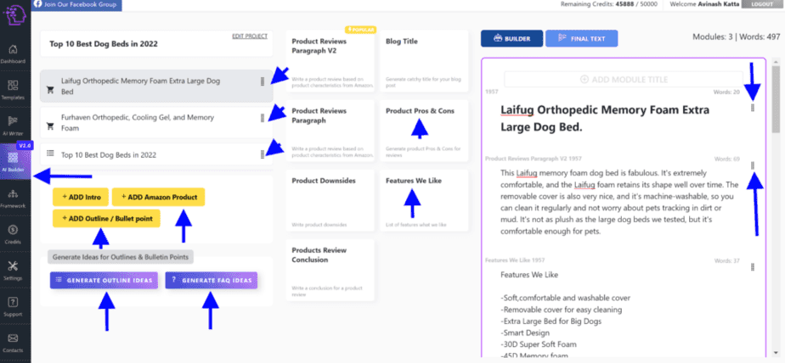This screenshot has width=785, height=363.
Task: Click '-Smart Design' bullet line in editor
Action: pos(525,332)
